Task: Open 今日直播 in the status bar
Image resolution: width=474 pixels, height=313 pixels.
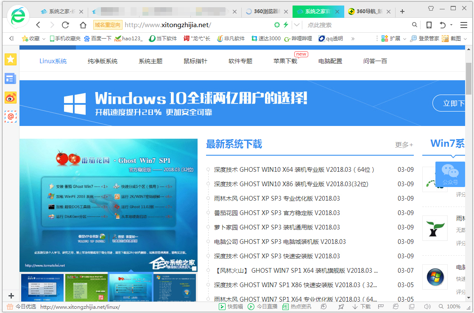Action: pos(260,306)
